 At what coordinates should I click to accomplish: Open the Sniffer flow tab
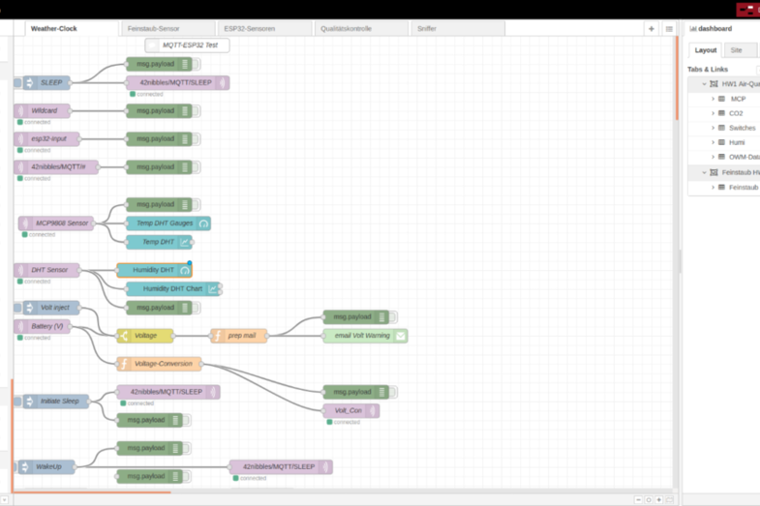458,29
